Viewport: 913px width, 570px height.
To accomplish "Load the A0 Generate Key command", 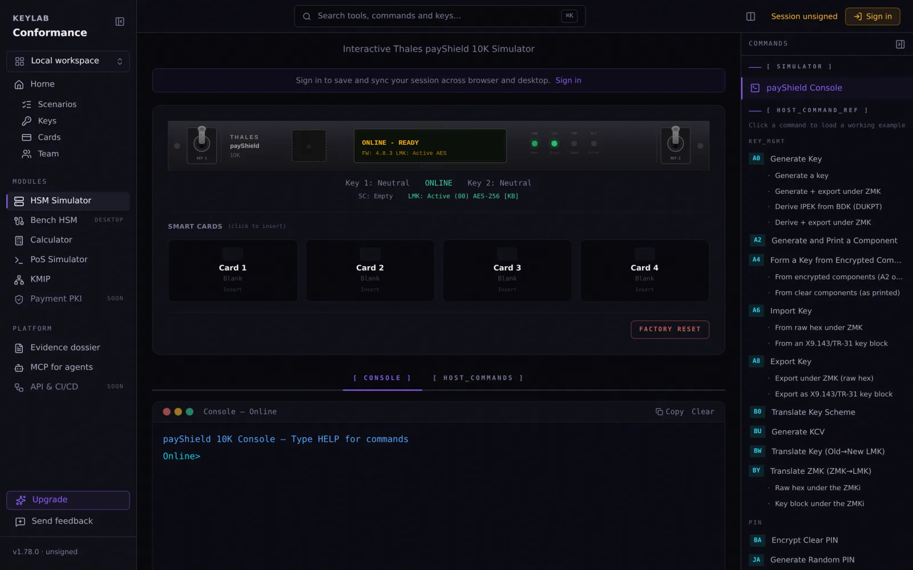I will click(827, 159).
